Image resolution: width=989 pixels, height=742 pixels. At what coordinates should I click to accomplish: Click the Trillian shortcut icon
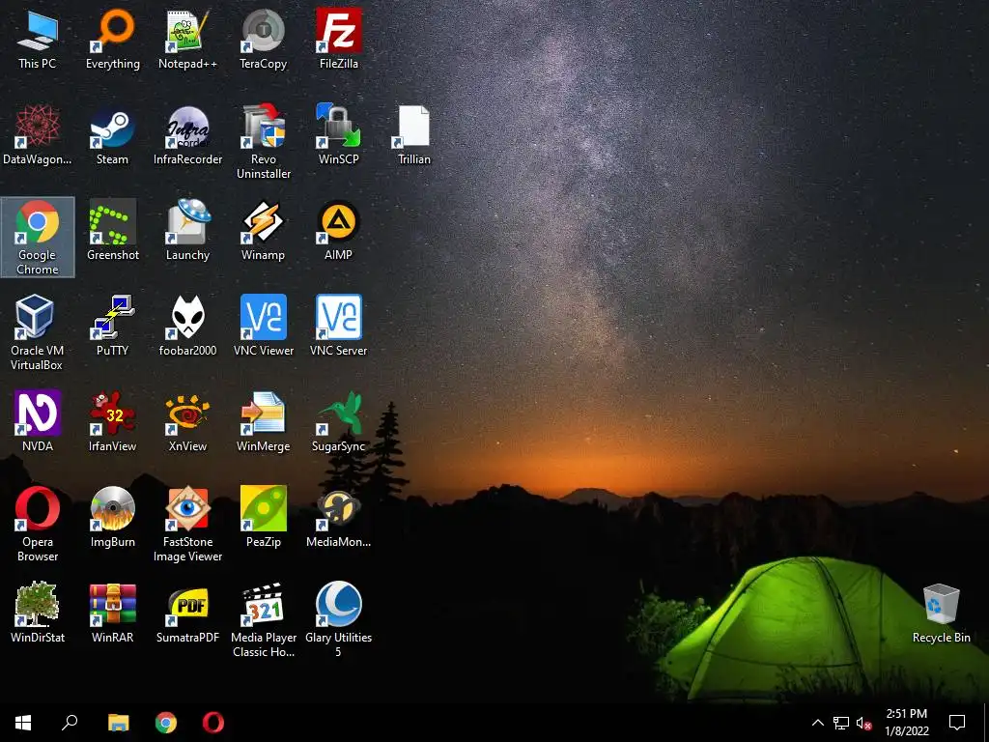pyautogui.click(x=414, y=134)
